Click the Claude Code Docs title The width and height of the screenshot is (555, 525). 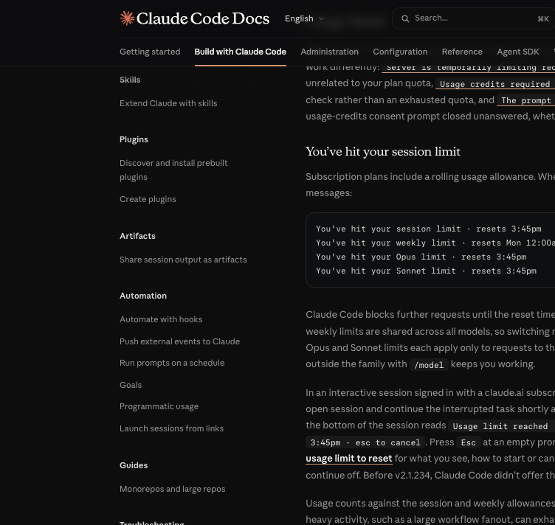[203, 18]
